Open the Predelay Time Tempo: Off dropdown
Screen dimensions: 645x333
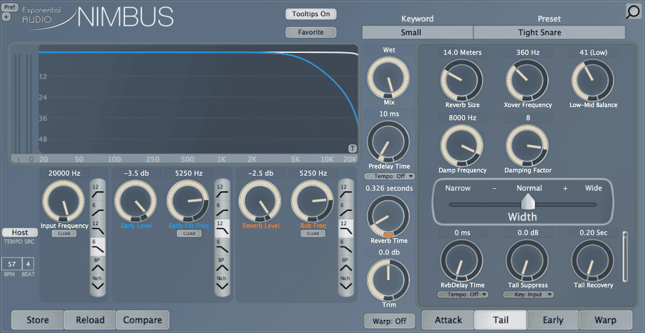[x=390, y=176]
